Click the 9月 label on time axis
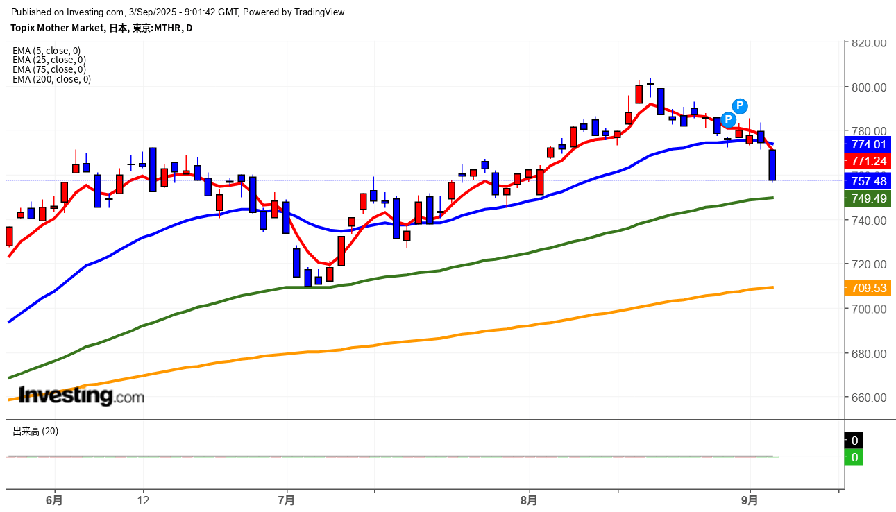The height and width of the screenshot is (512, 896). (x=750, y=500)
